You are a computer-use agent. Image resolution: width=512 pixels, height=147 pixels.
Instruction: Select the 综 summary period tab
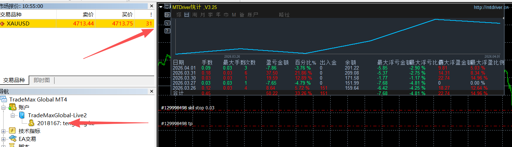(179, 15)
